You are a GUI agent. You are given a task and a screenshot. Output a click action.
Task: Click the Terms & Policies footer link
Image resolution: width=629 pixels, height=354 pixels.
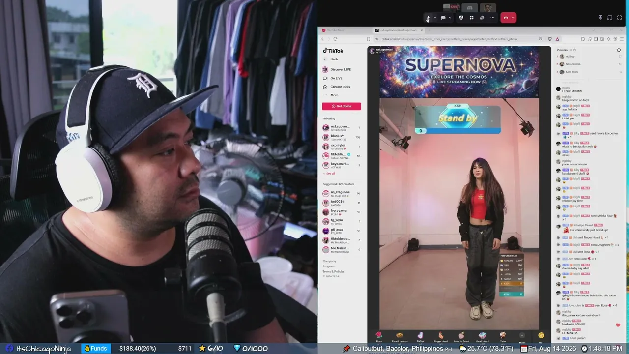[334, 271]
